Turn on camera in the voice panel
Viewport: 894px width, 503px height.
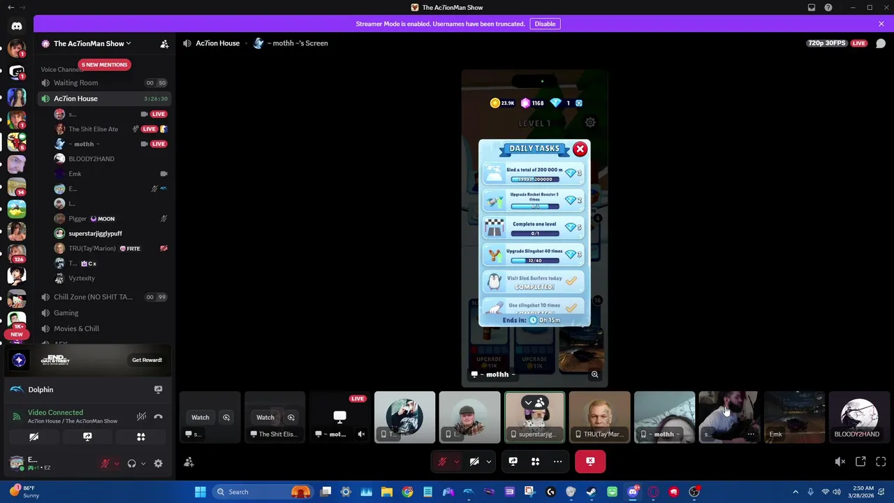tap(34, 437)
